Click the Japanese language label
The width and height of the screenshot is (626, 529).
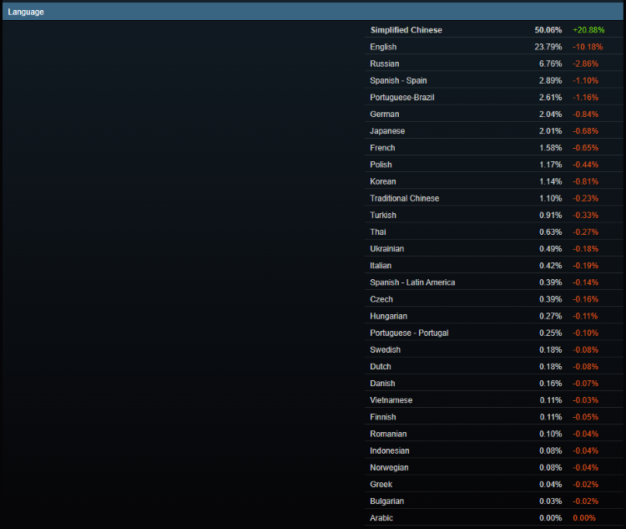[387, 130]
